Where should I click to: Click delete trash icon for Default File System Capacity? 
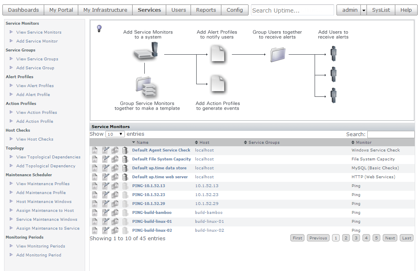pyautogui.click(x=125, y=159)
